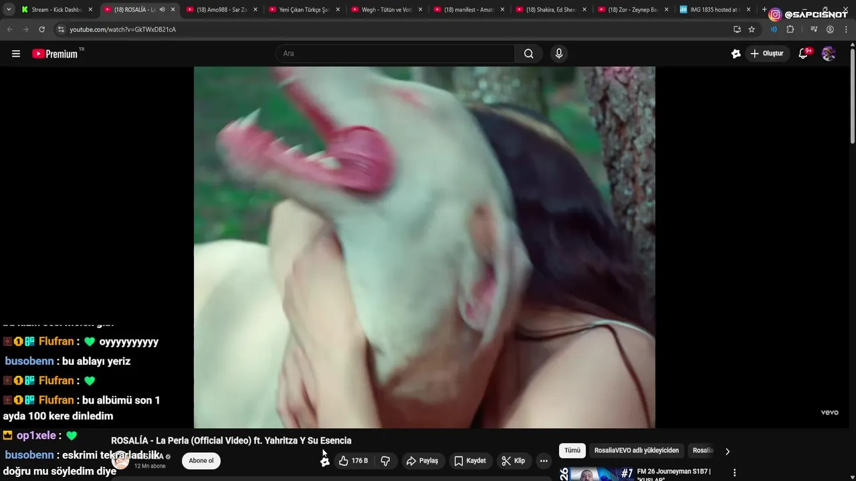Open the tab search dropdown arrow

9,9
